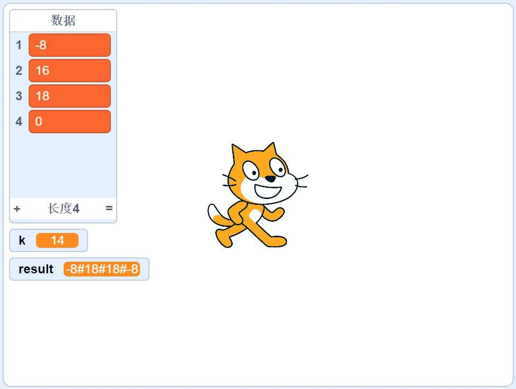
Task: Click the 长度4 length label
Action: click(x=64, y=209)
